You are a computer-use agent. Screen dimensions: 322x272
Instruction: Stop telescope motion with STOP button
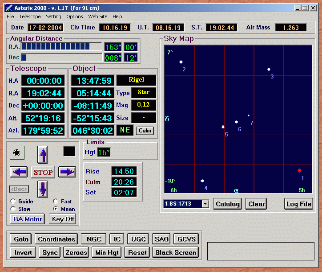click(43, 172)
